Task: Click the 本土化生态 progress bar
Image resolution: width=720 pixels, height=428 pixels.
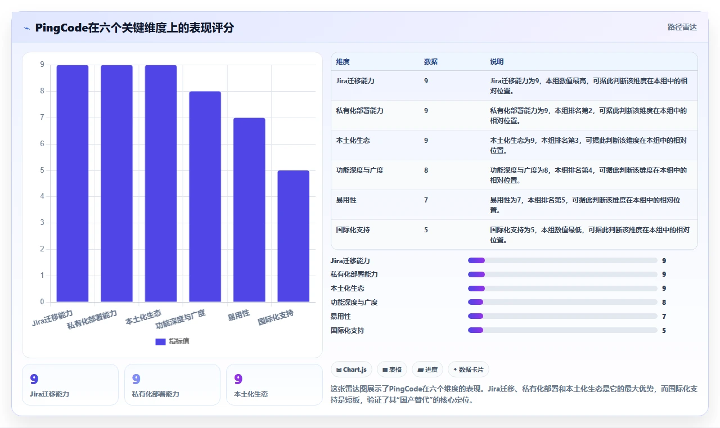Action: (562, 289)
